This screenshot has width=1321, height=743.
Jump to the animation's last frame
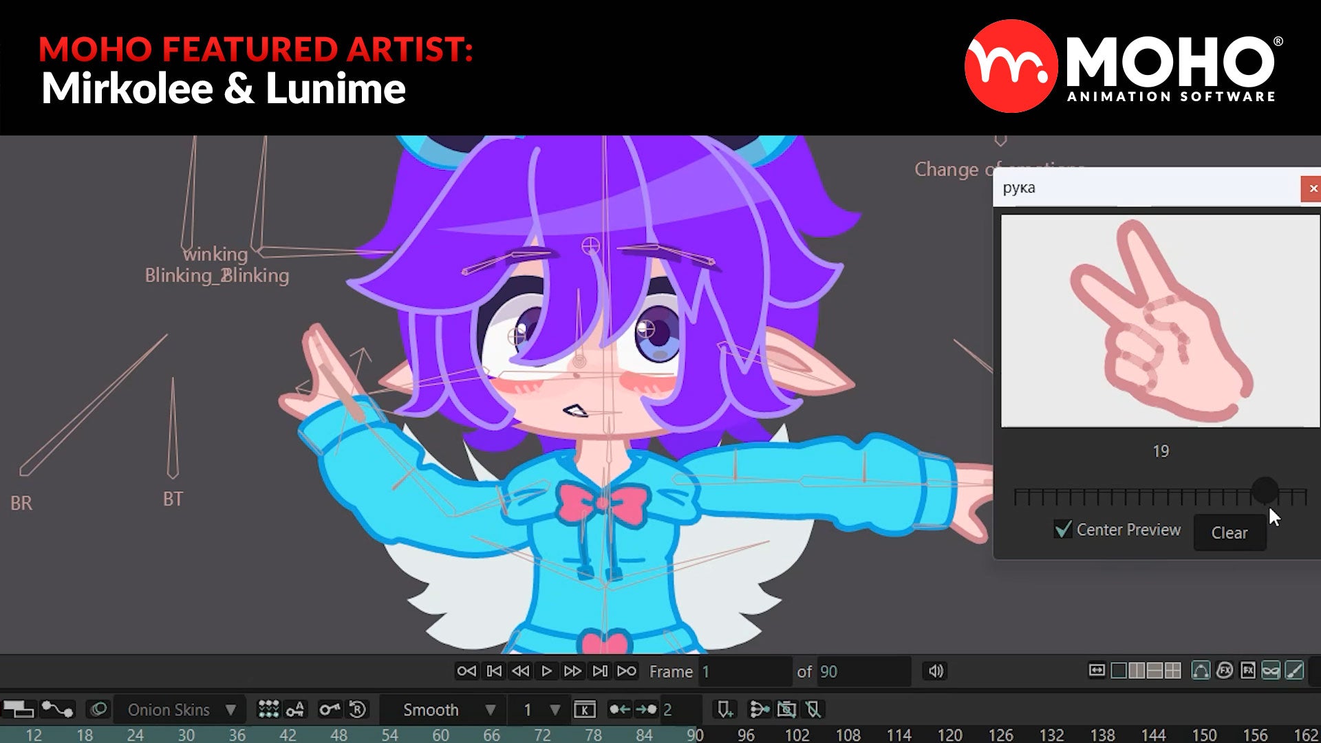(626, 671)
